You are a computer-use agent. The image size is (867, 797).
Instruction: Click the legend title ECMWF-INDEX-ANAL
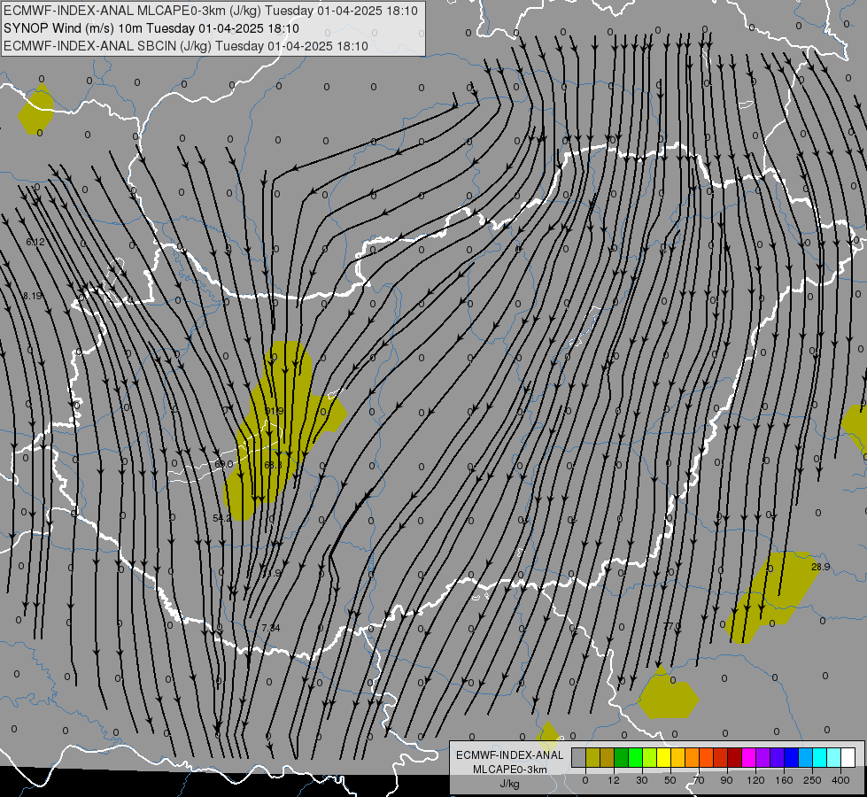(510, 755)
